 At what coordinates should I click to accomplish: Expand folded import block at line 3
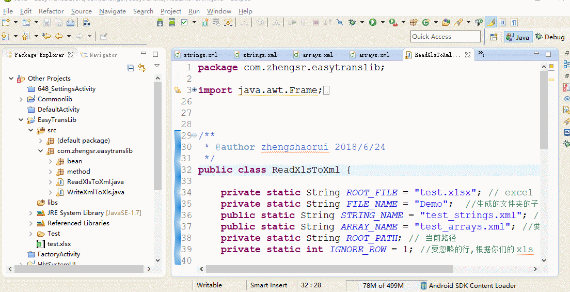coord(194,89)
